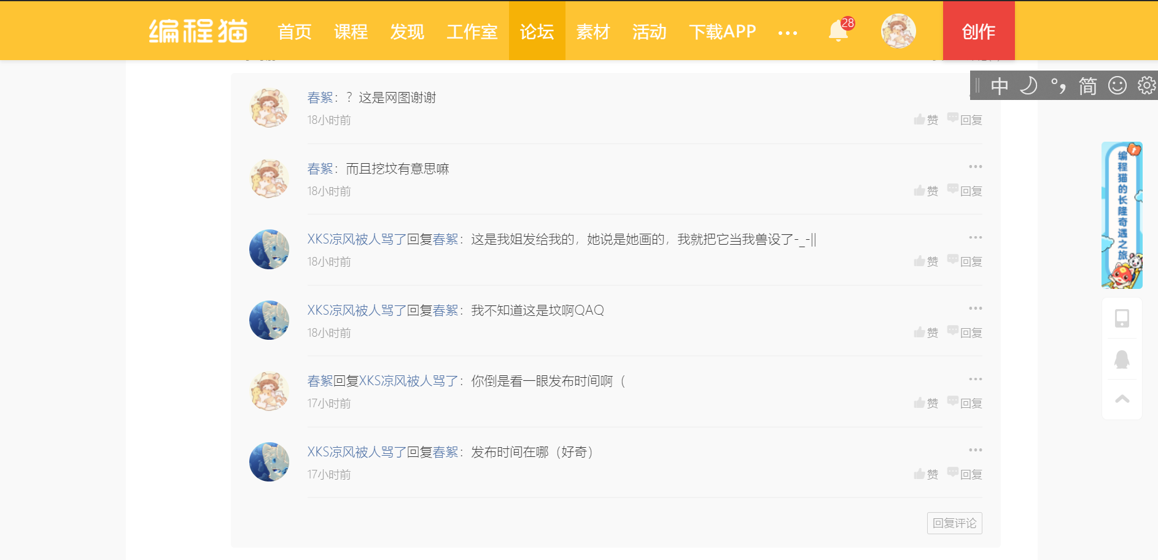Click the back-to-top arrow icon

tap(1122, 399)
